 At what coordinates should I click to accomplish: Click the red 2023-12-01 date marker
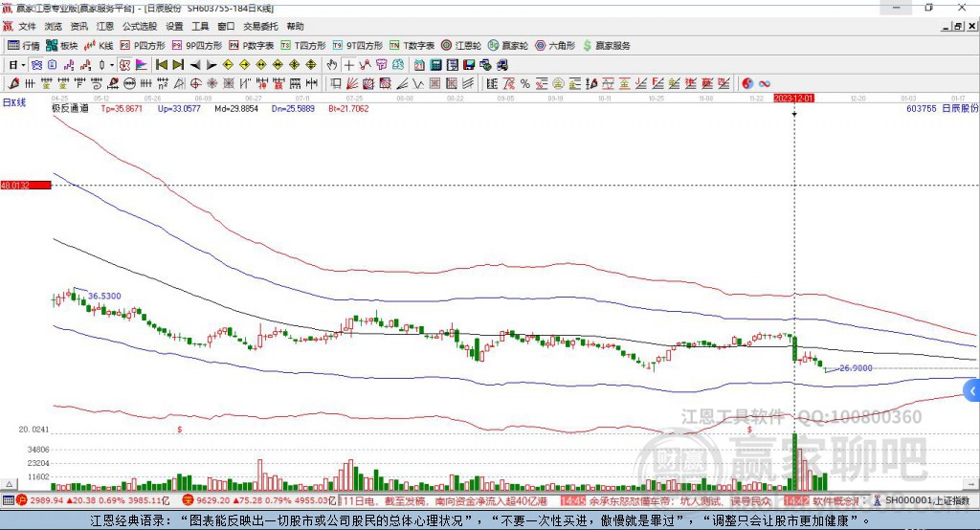[793, 99]
